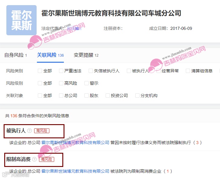The width and height of the screenshot is (220, 179).
Task: Open parent company link in 限制高消费 entry
Action: tap(75, 171)
